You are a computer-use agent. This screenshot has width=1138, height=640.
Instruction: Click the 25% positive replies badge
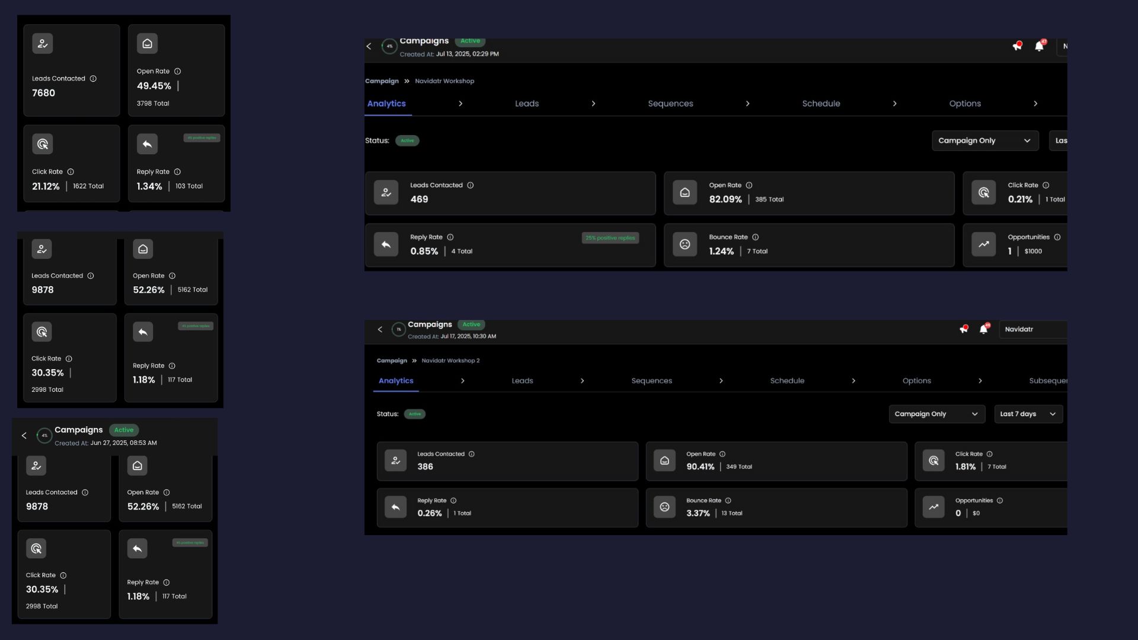click(x=610, y=238)
